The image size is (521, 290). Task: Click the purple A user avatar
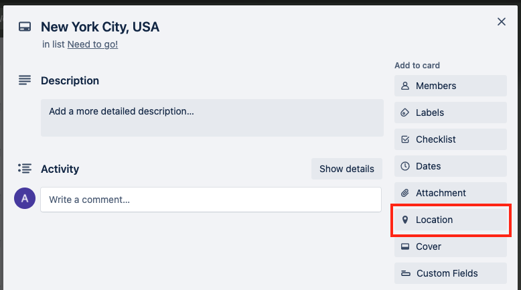pos(25,198)
